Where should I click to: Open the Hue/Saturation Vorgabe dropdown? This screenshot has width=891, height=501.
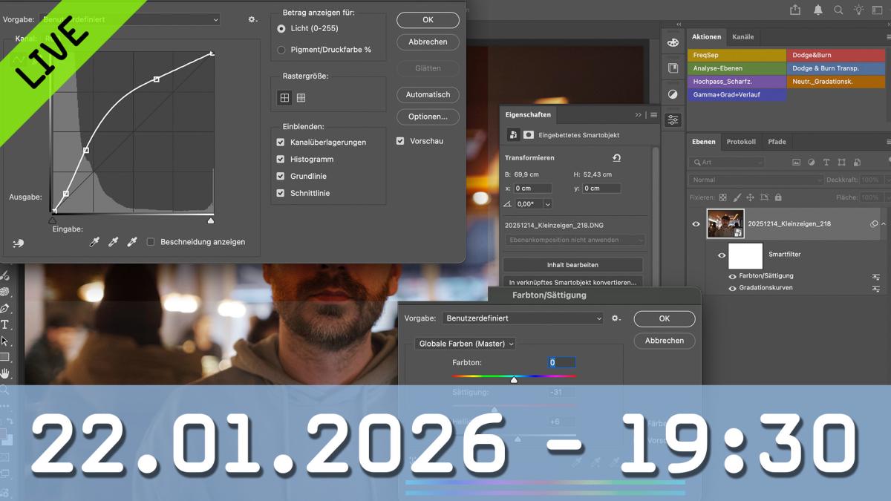523,318
